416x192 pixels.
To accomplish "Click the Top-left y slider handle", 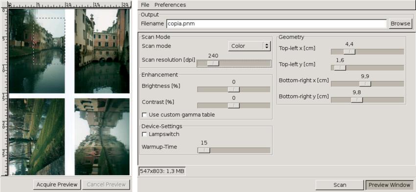I will 340,68.
